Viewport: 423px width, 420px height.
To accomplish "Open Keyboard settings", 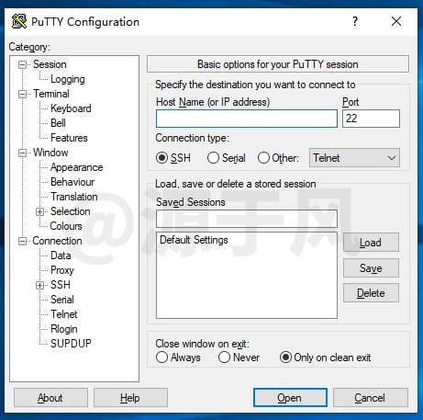I will 71,108.
